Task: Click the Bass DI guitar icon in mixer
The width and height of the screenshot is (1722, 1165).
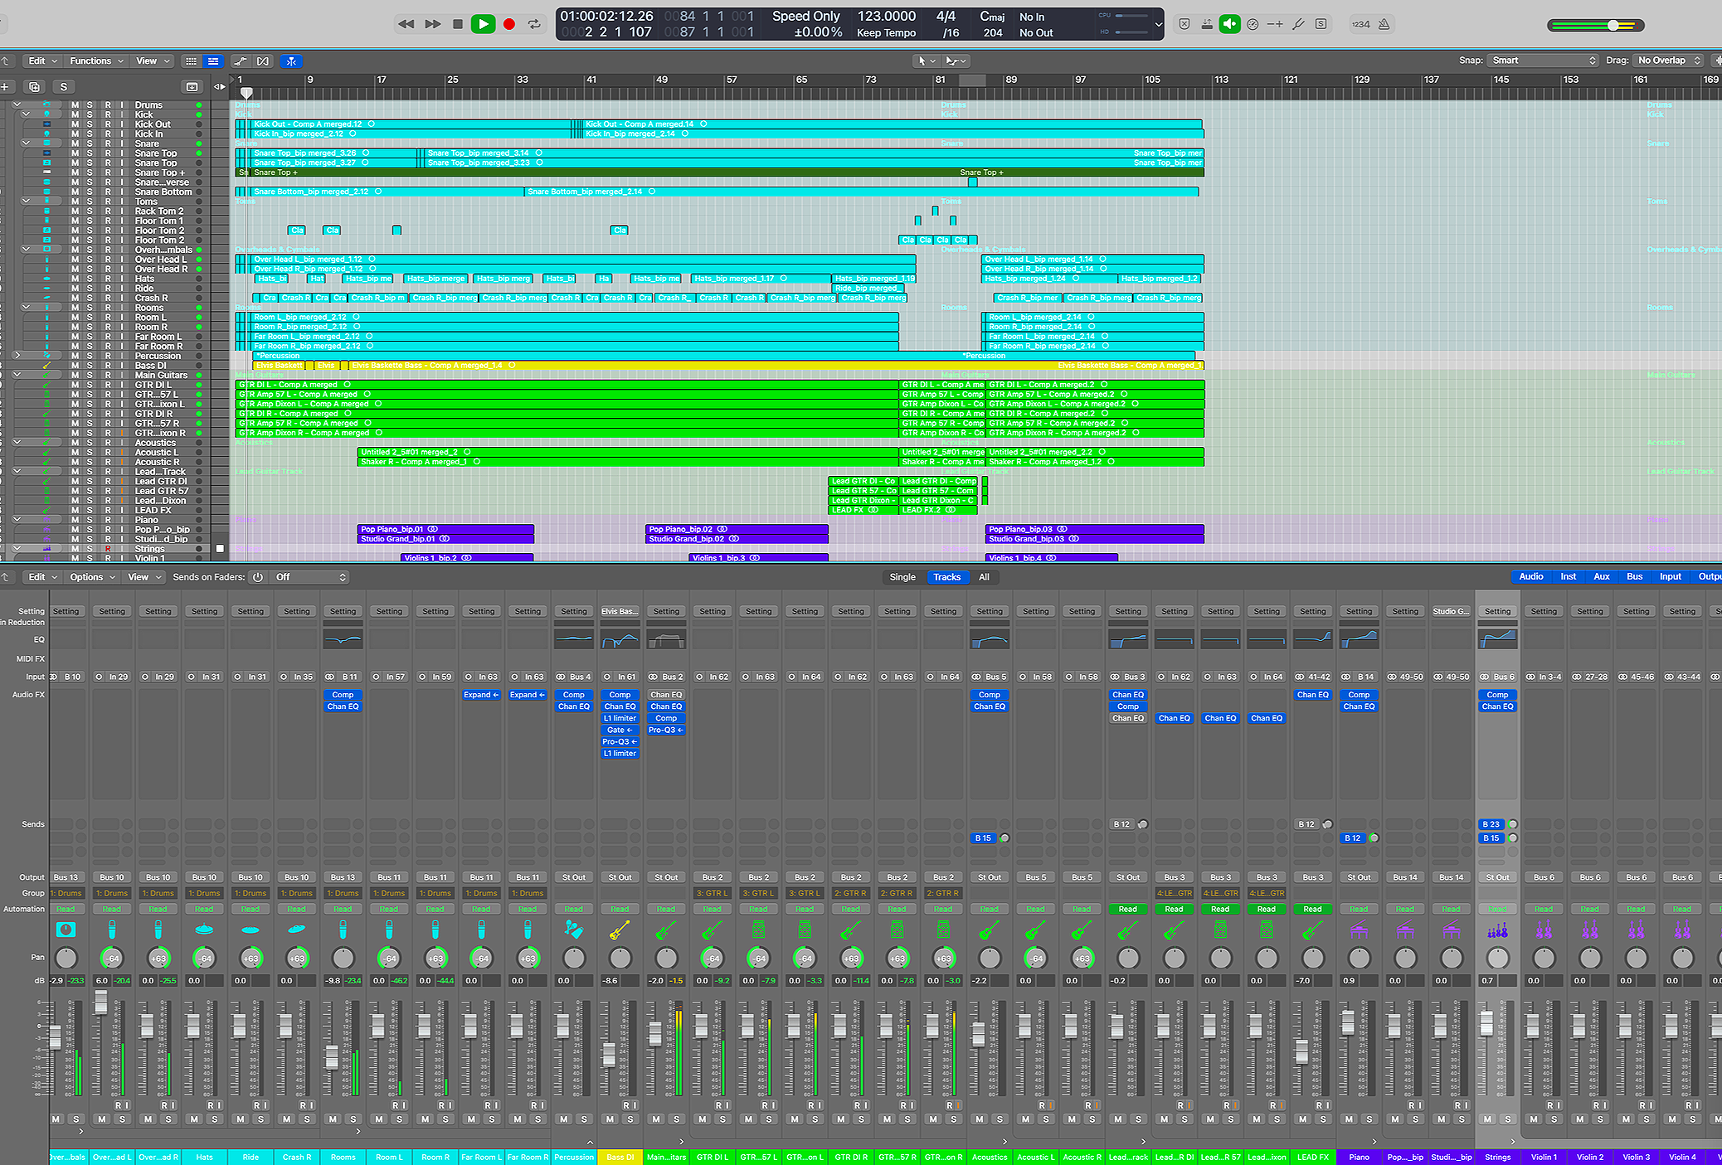Action: pos(620,931)
